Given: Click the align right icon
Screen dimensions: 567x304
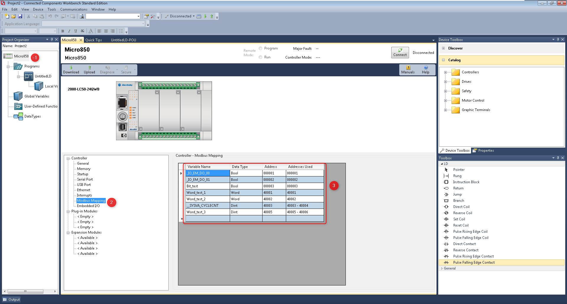Looking at the screenshot, I should click(113, 31).
